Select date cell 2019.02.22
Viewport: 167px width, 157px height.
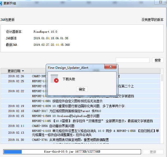tap(16, 91)
